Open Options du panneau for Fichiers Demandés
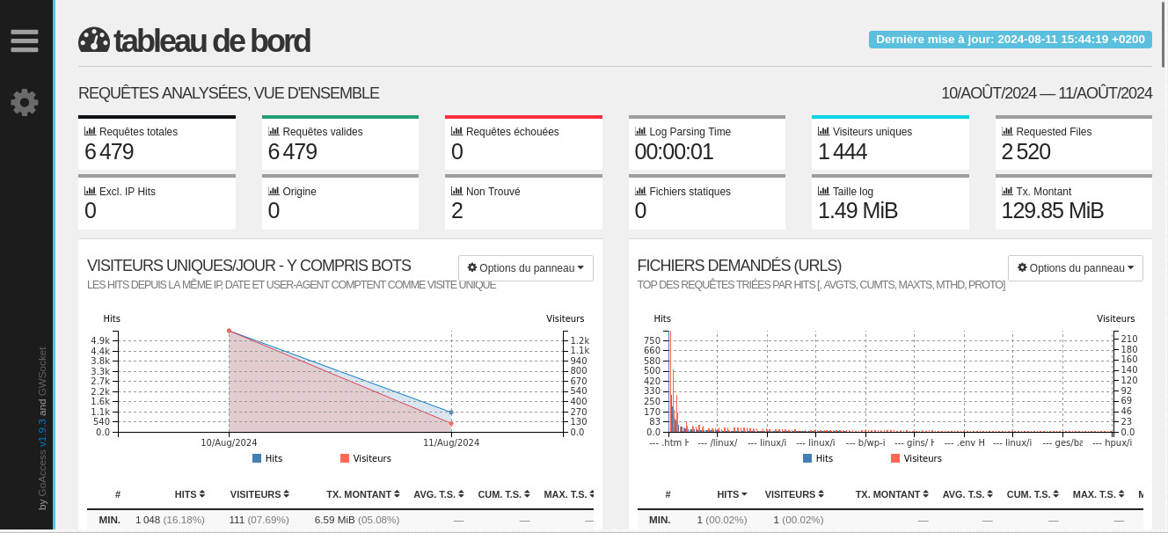 tap(1075, 268)
